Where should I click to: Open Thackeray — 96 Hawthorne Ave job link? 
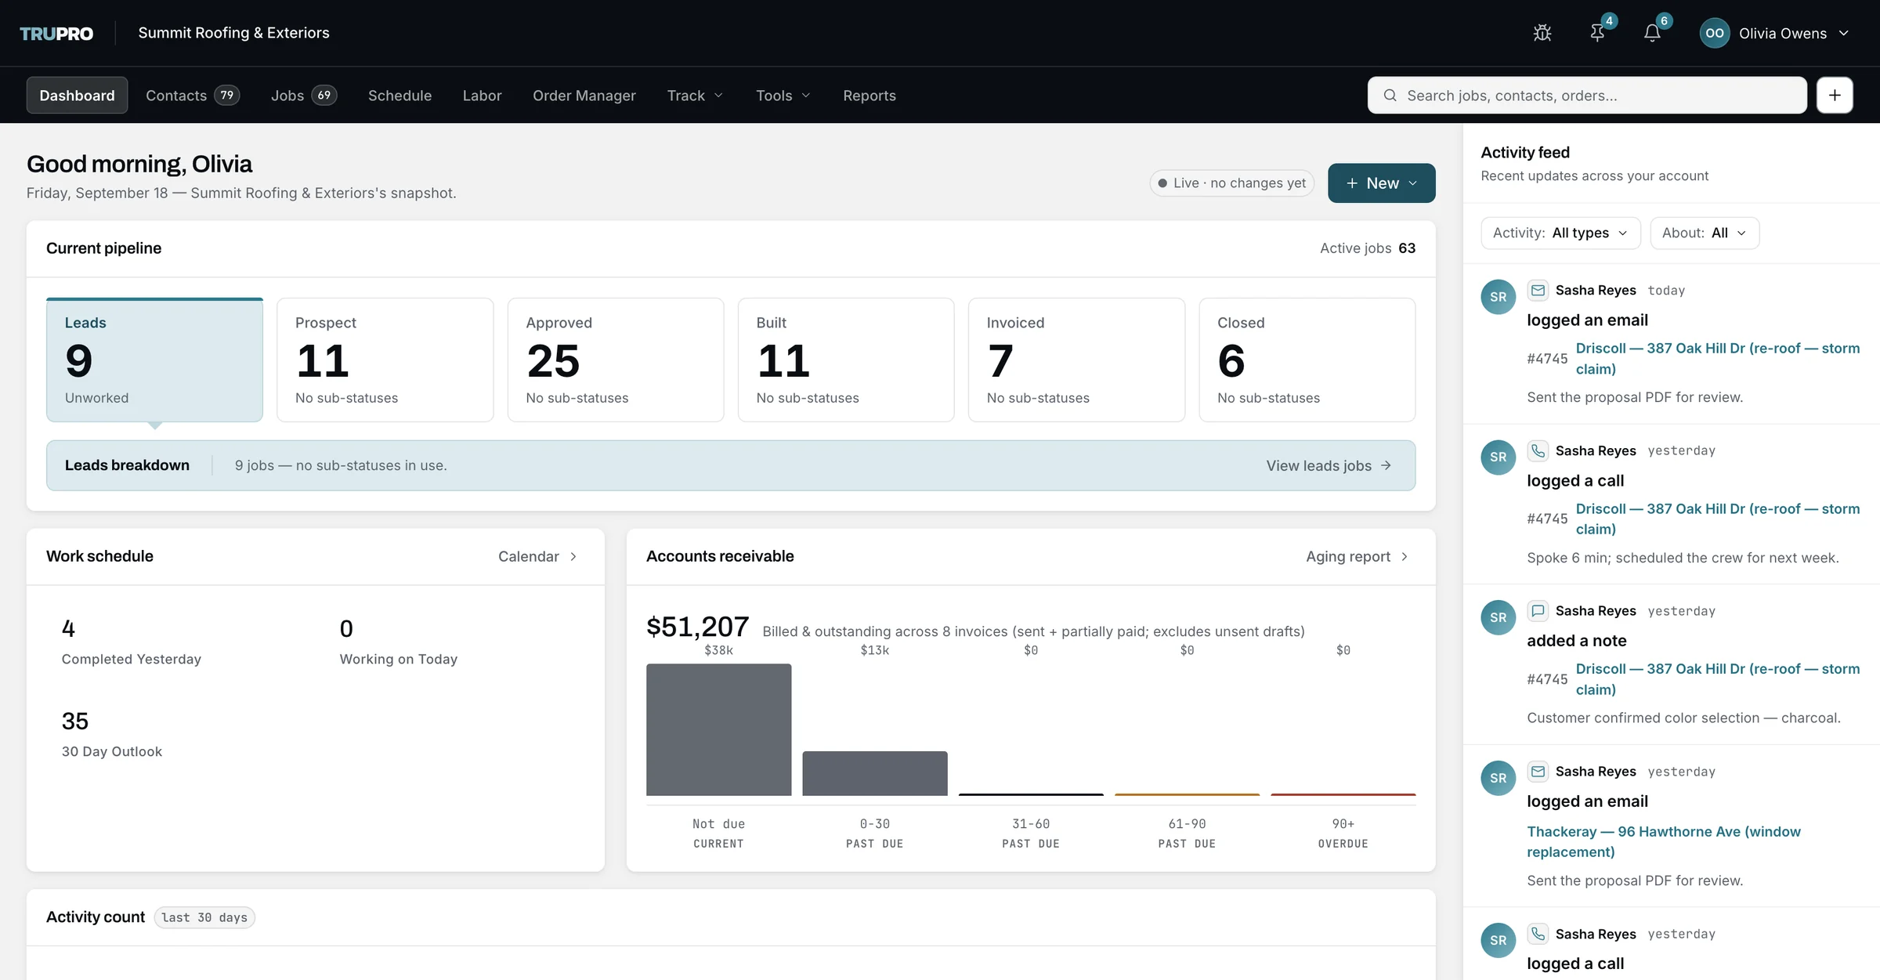click(1663, 841)
